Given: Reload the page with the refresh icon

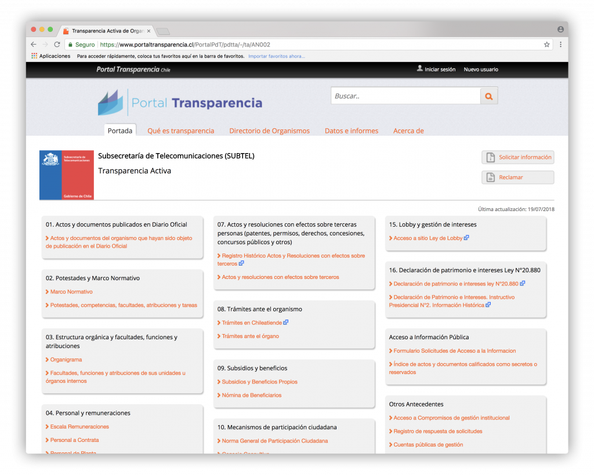Looking at the screenshot, I should (57, 45).
